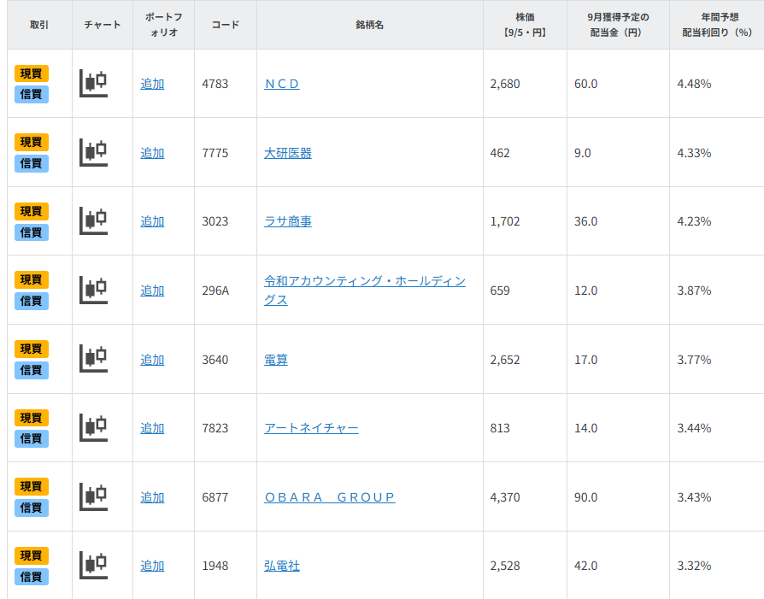Image resolution: width=764 pixels, height=599 pixels.
Task: Click the 株価 column header
Action: (x=525, y=25)
